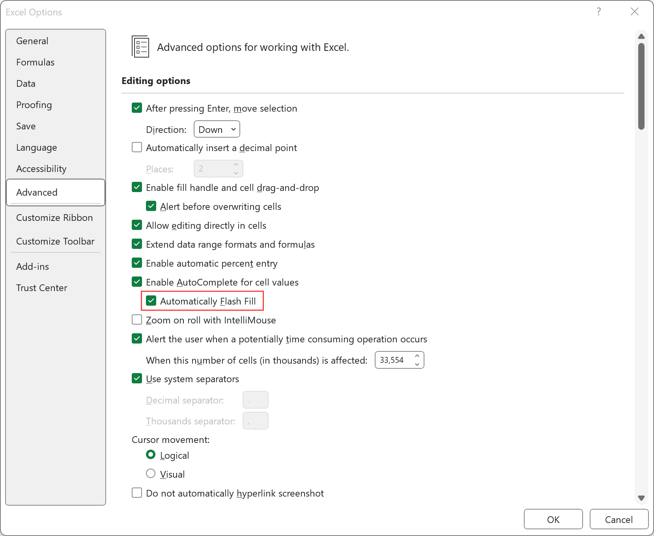Image resolution: width=654 pixels, height=536 pixels.
Task: Click scroll down arrow in options pane
Action: (x=641, y=498)
